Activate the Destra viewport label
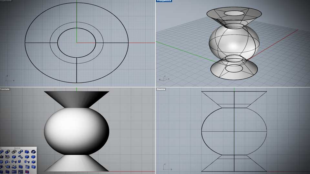The image size is (310, 174). click(161, 89)
